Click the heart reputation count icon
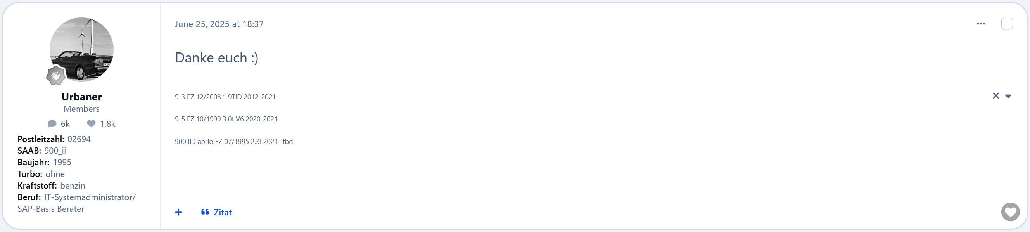This screenshot has width=1030, height=232. (x=91, y=124)
